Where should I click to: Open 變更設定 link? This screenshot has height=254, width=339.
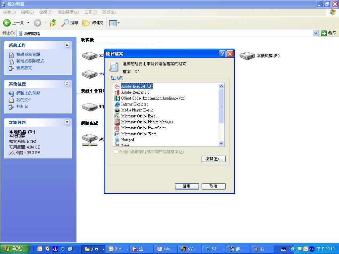24,68
